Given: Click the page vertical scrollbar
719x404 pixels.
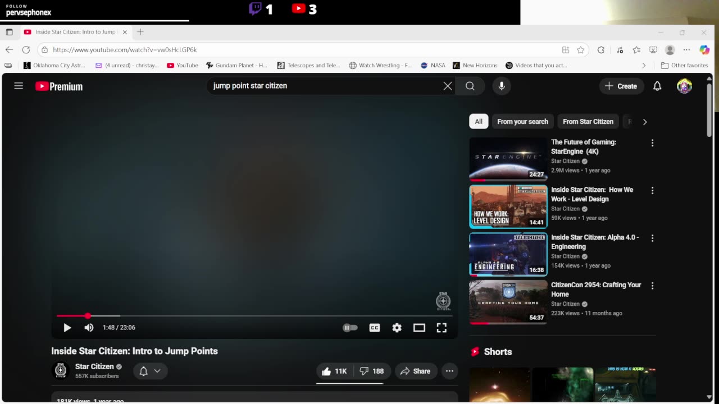Looking at the screenshot, I should coord(709,110).
